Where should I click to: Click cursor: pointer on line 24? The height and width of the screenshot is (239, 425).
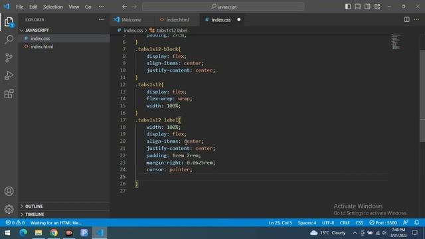tap(169, 170)
